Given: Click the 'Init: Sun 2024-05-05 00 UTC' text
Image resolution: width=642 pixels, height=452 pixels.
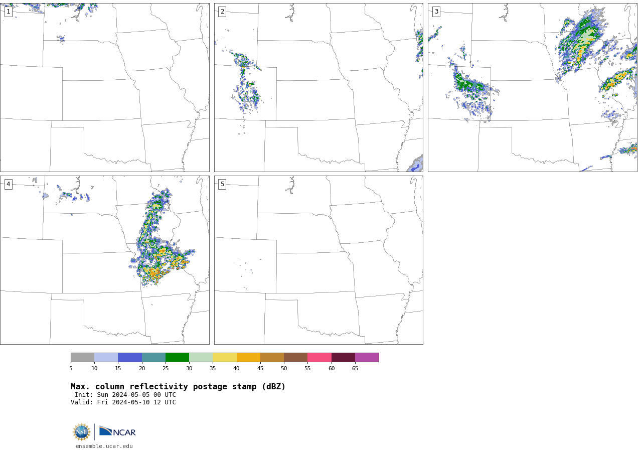Looking at the screenshot, I should click(125, 395).
